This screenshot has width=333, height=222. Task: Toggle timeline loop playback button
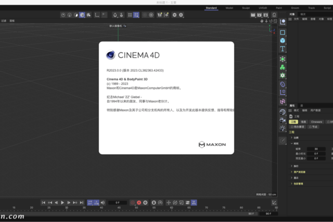point(90,203)
